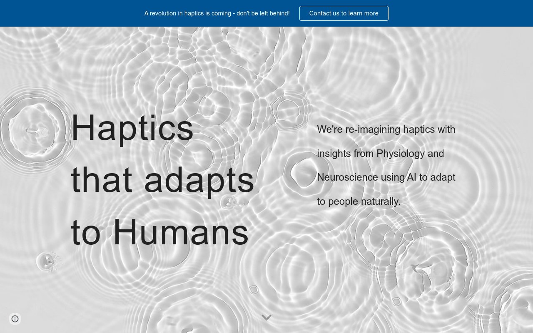The image size is (533, 333).
Task: Open the site info icon at bottom left
Action: tap(15, 319)
